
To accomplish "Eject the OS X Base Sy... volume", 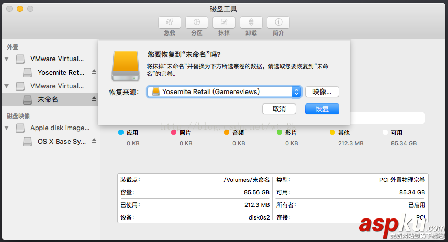I will (x=94, y=141).
